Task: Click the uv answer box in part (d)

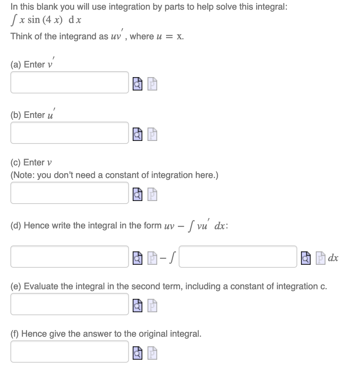Action: (x=70, y=257)
